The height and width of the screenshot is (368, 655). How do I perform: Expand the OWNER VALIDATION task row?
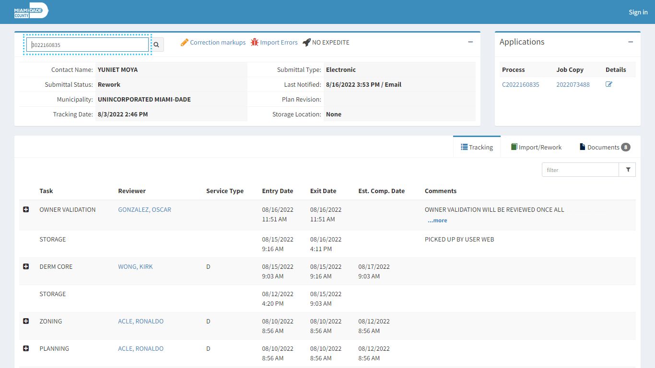tap(26, 209)
